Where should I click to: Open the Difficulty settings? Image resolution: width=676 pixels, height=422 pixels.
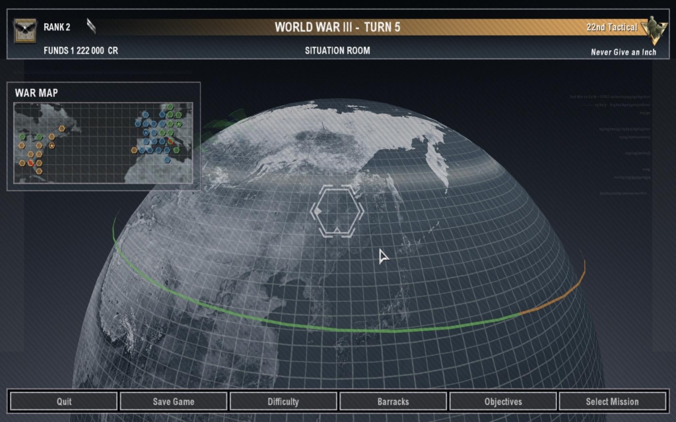[283, 402]
